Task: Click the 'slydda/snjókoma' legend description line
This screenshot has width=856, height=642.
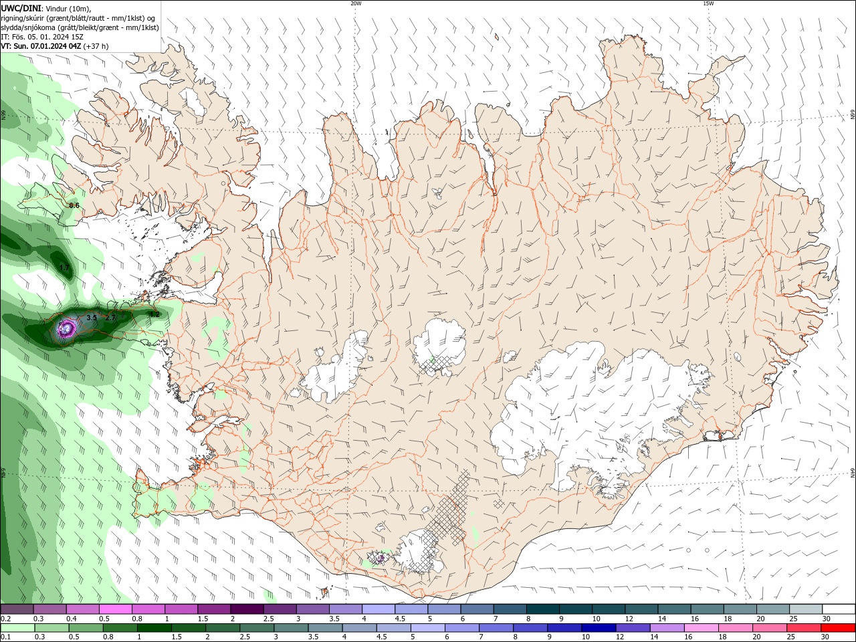Action: click(x=80, y=27)
